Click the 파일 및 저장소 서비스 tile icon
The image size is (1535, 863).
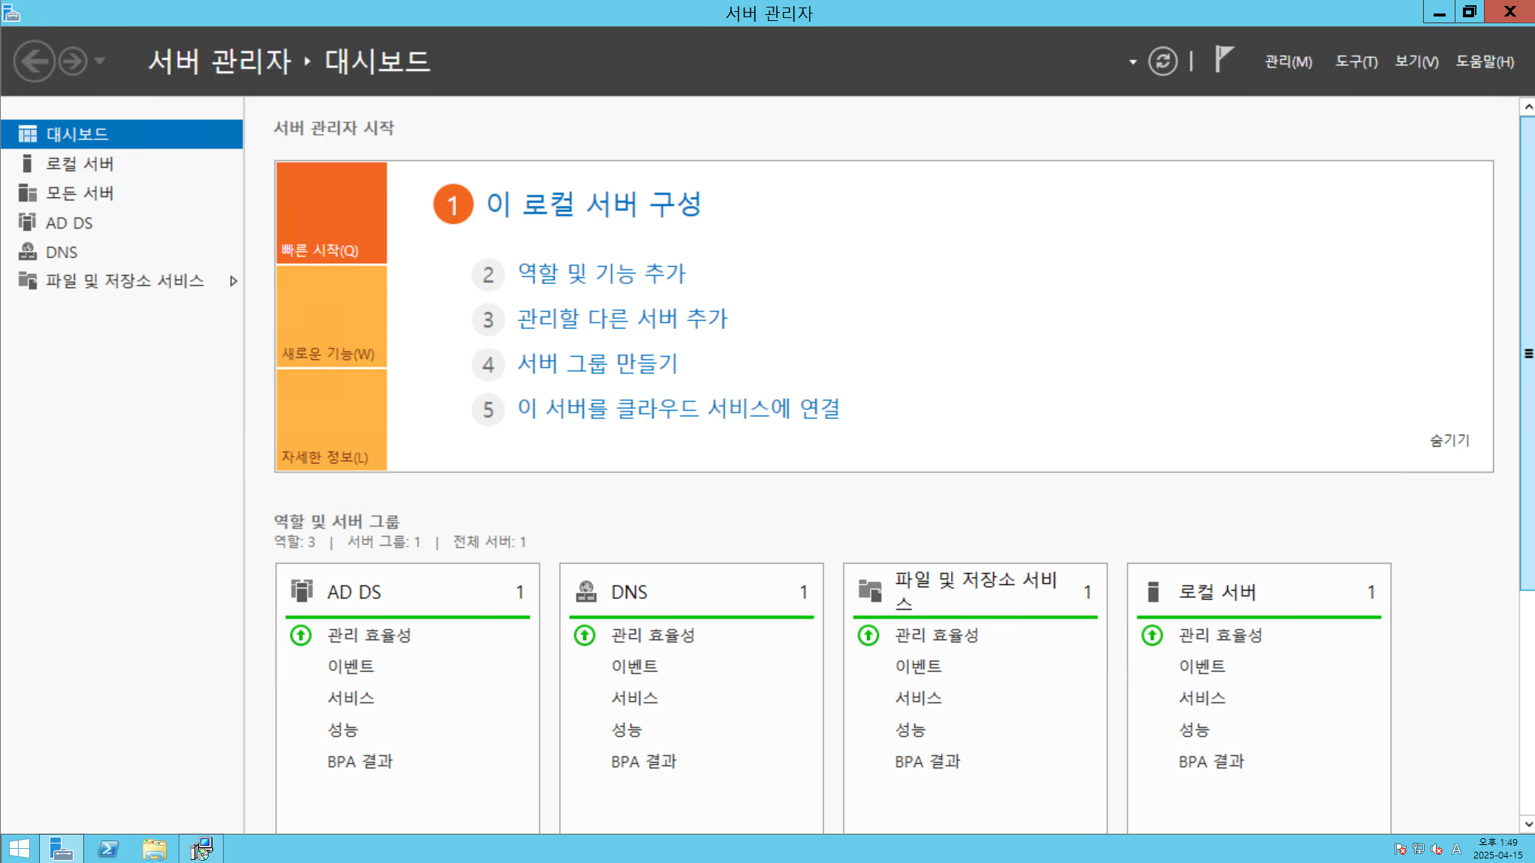(x=870, y=591)
